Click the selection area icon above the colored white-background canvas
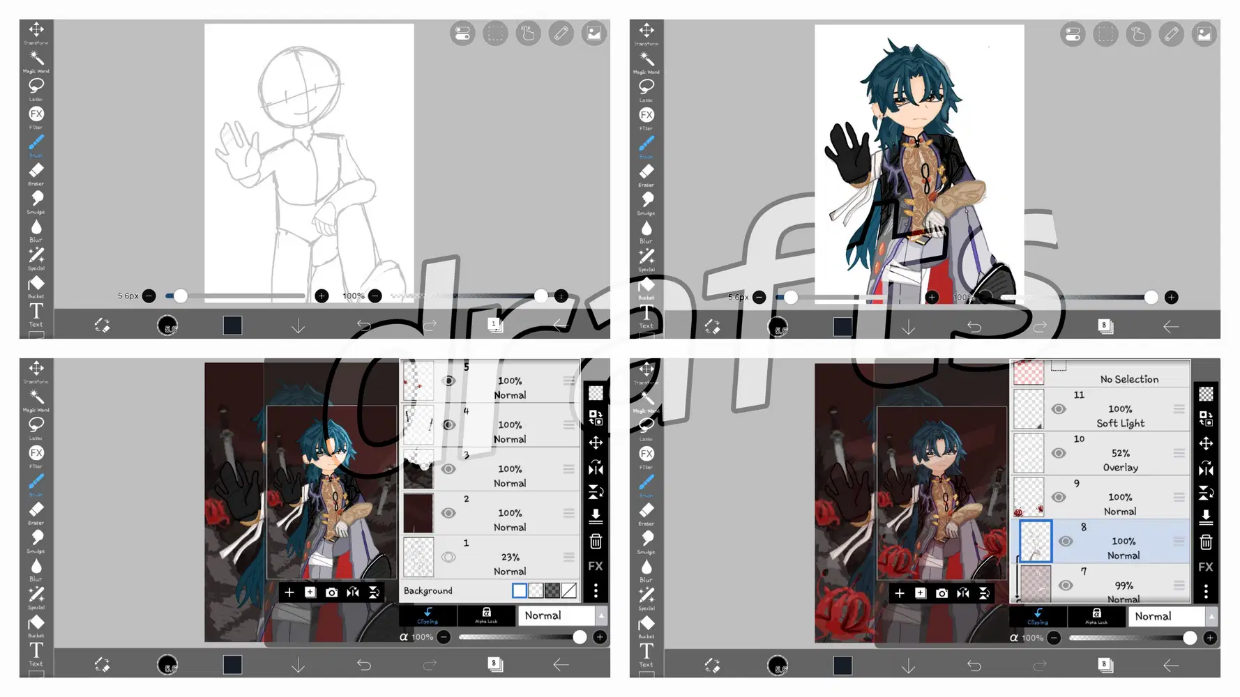Viewport: 1240px width, 697px height. tap(1105, 34)
